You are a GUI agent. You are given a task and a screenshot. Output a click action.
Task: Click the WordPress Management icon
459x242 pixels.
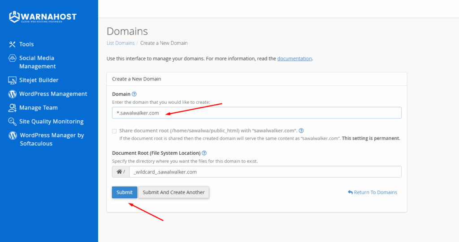point(12,94)
